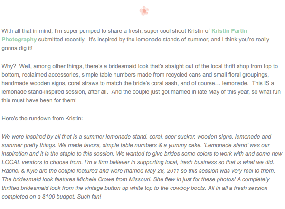Click the italic names 'Rachel & Kyle'
Image resolution: width=285 pixels, height=209 pixels.
click(19, 171)
